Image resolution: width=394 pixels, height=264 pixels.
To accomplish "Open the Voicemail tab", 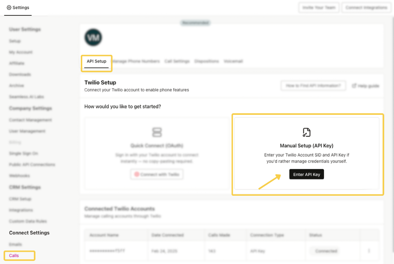I will point(233,61).
